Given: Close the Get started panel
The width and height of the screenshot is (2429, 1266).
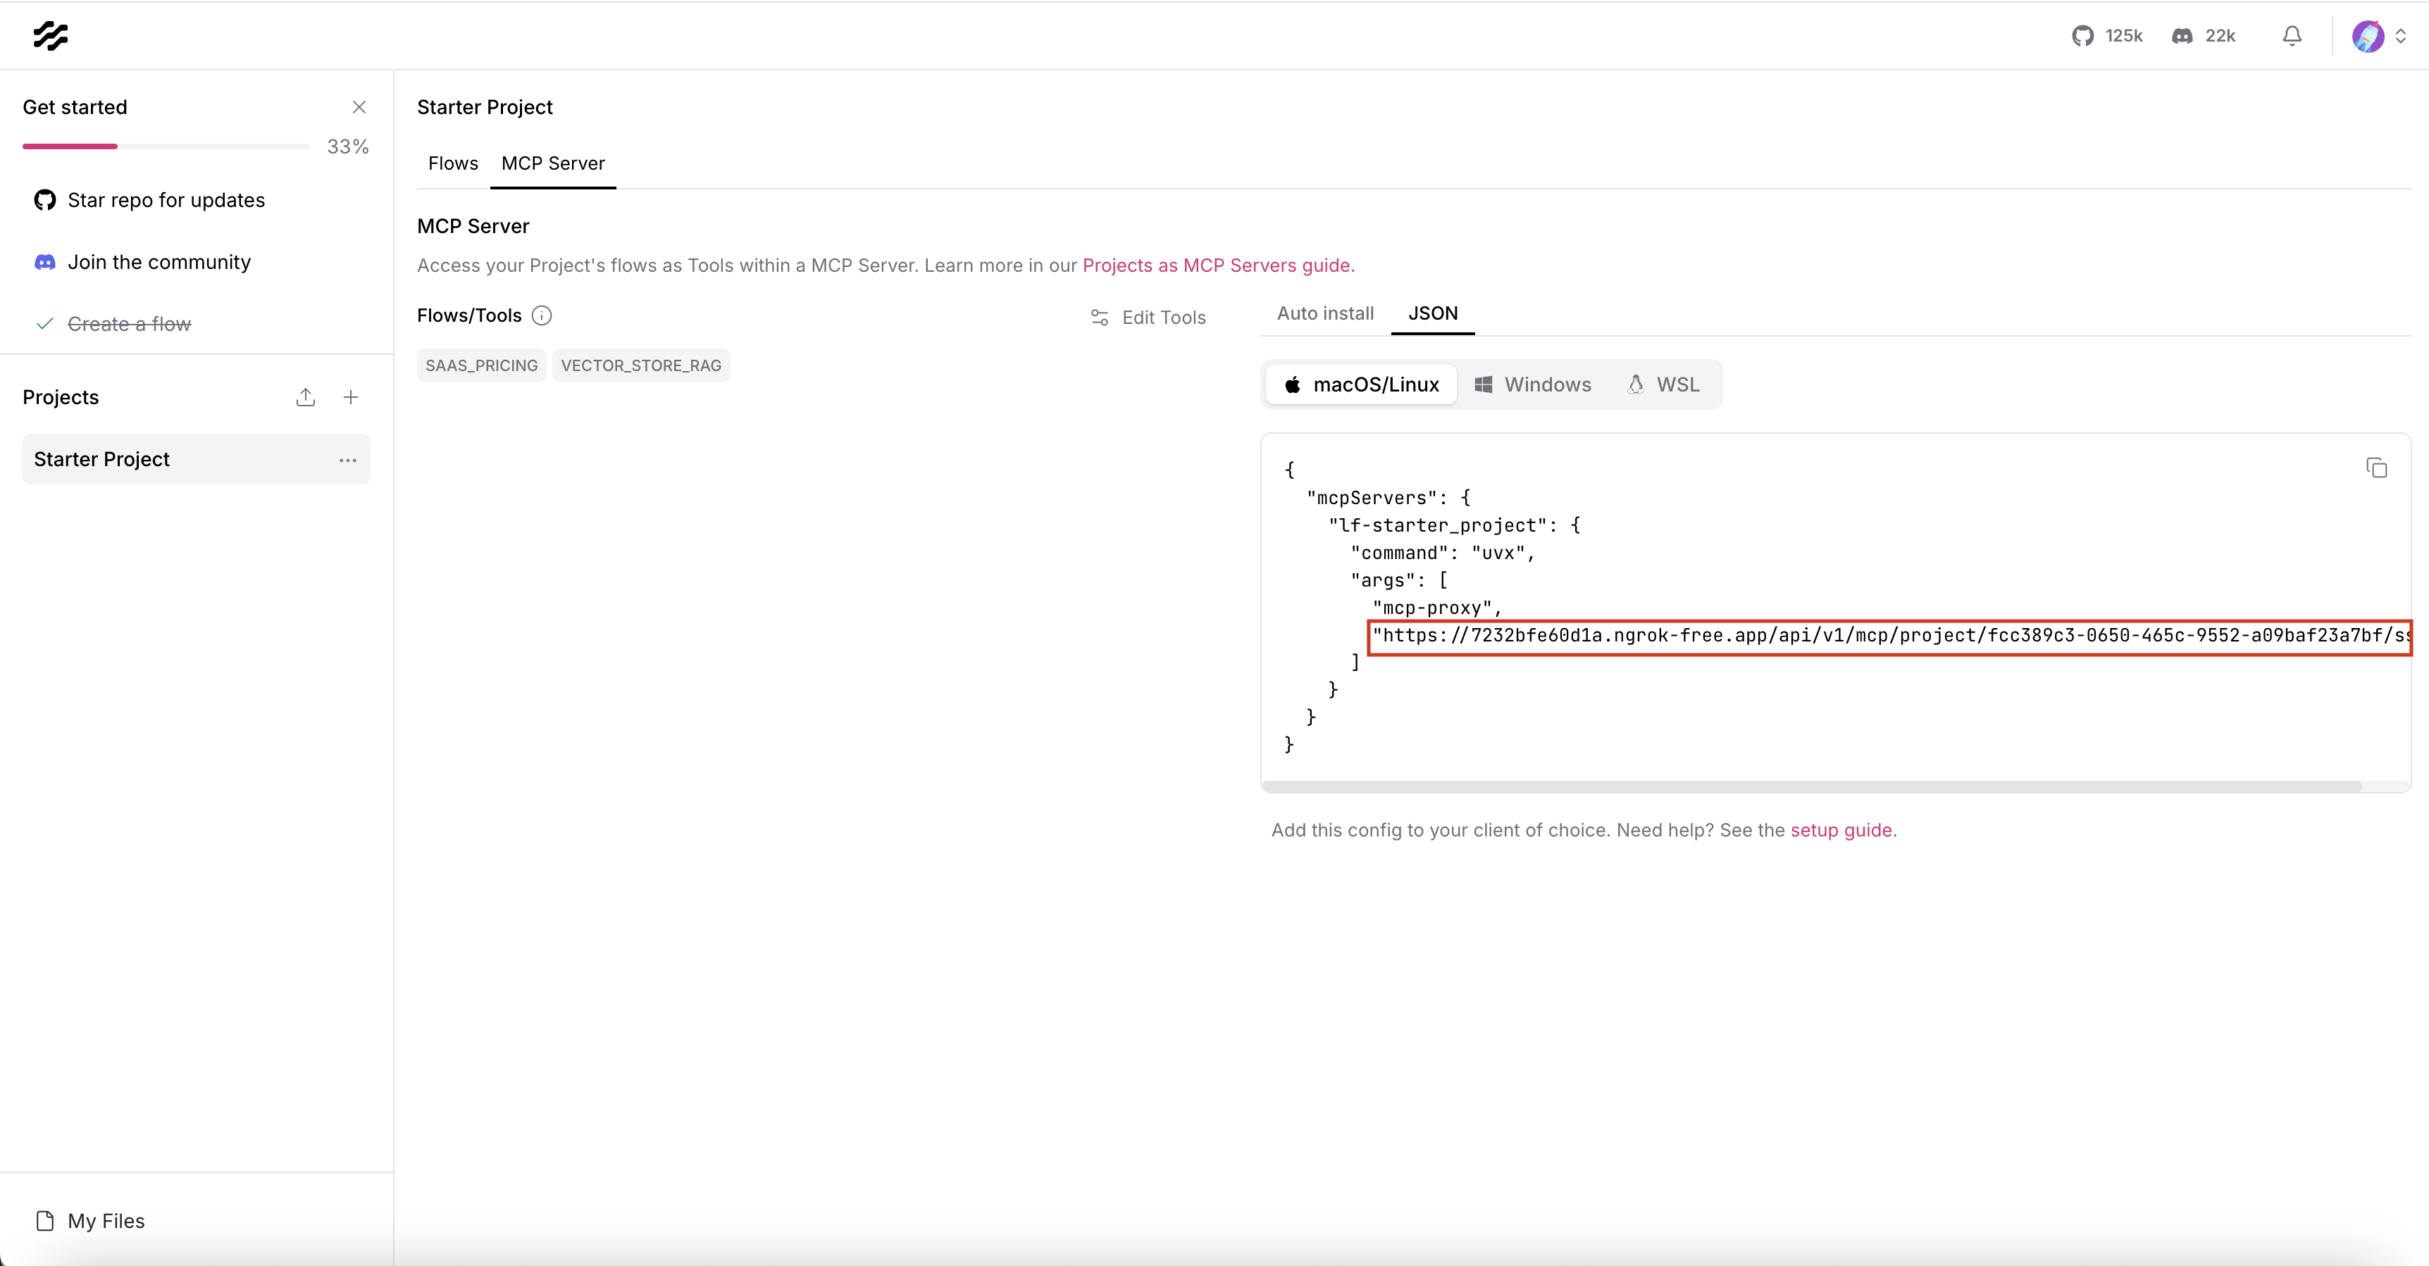Looking at the screenshot, I should [x=359, y=108].
